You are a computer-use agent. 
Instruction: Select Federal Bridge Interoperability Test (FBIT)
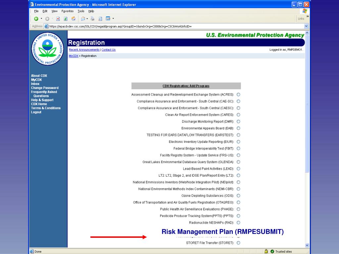pos(238,148)
